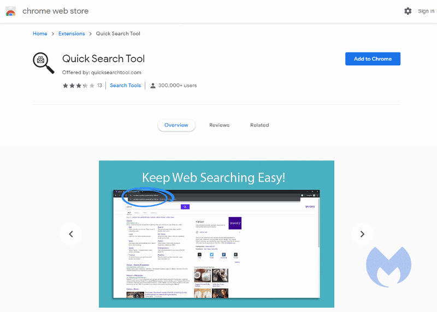
Task: Click the Add to Chrome button
Action: (373, 59)
